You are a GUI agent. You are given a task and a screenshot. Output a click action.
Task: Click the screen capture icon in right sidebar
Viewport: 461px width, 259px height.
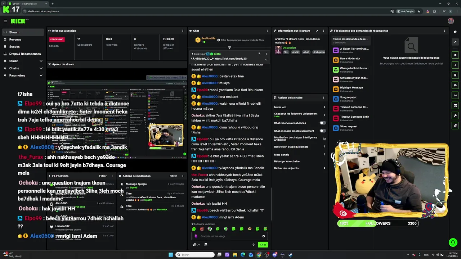click(455, 55)
